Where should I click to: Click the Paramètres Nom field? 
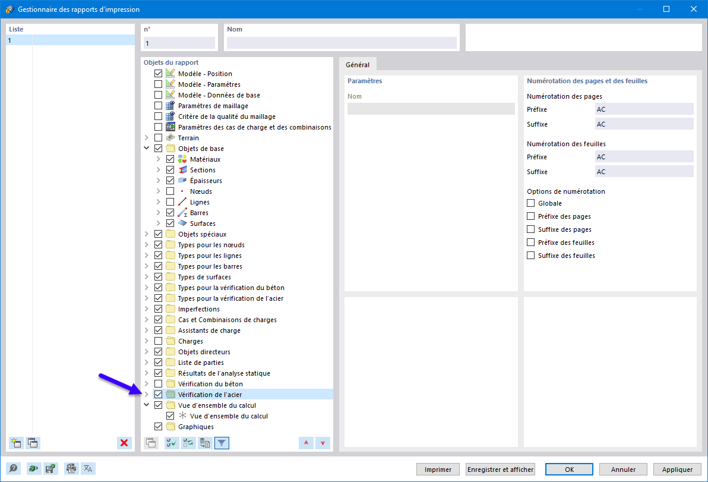click(x=431, y=108)
